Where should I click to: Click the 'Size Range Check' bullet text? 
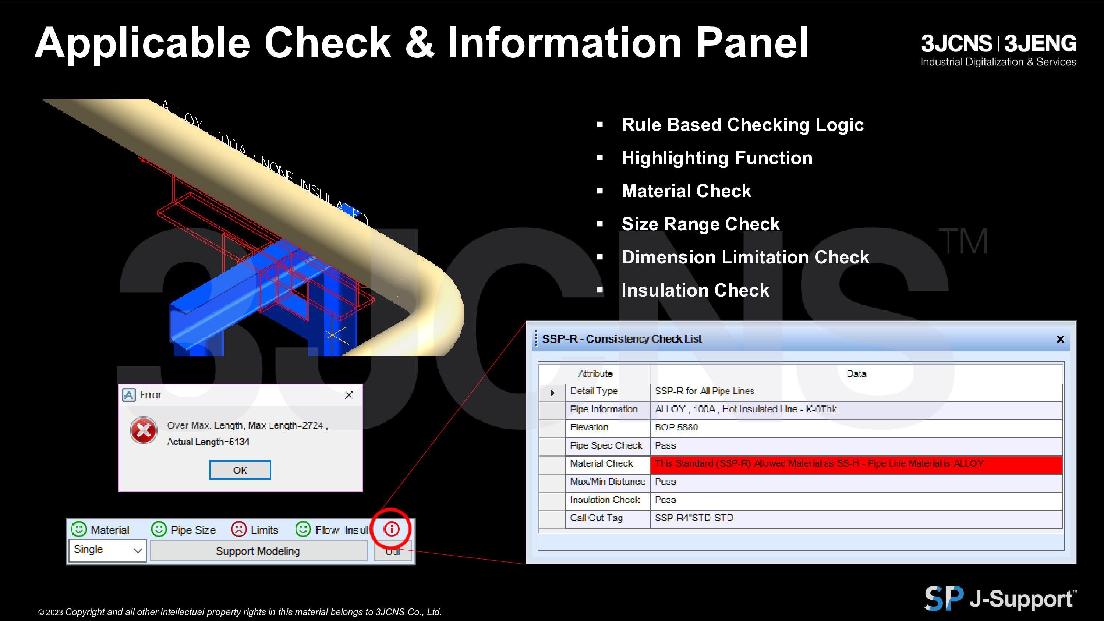pos(701,224)
